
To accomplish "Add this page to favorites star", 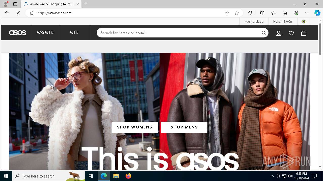I will point(237,13).
